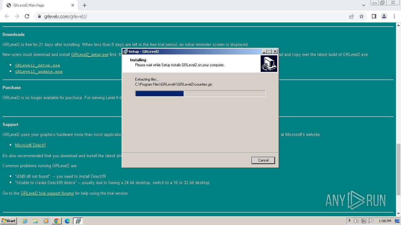The image size is (401, 225).
Task: Click the scrollbar up arrow
Action: click(398, 25)
